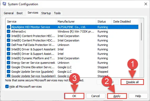Sort by Manufacturer column header
Viewport: 150px width, 101px height.
76,22
